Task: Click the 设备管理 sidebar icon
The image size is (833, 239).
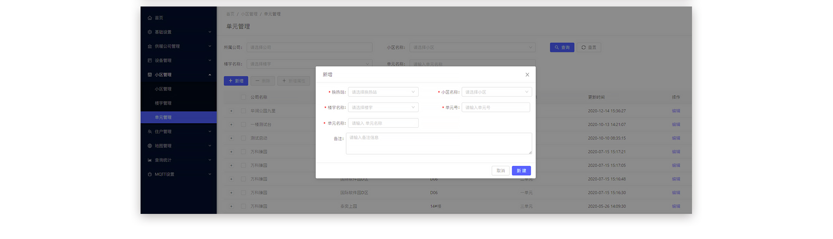Action: coord(150,61)
